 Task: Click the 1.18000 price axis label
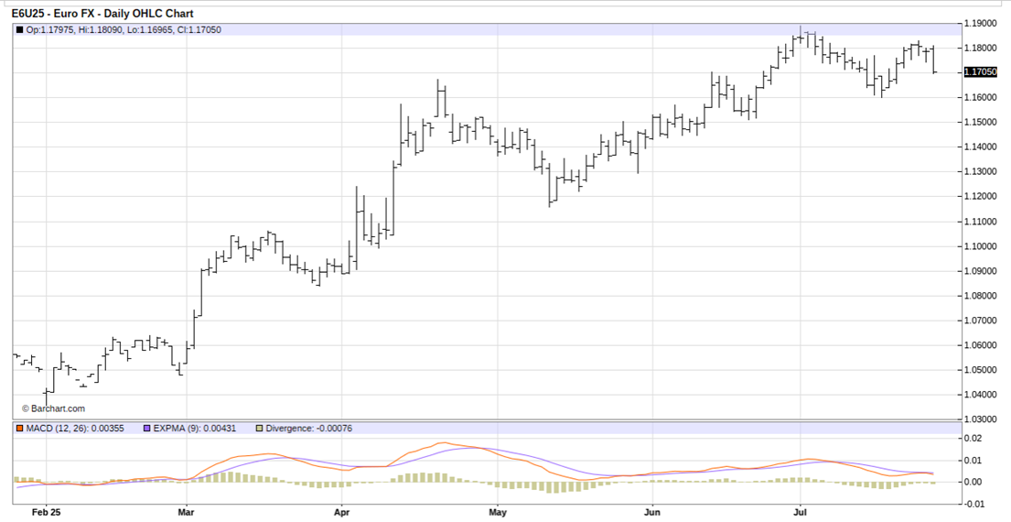[x=980, y=48]
